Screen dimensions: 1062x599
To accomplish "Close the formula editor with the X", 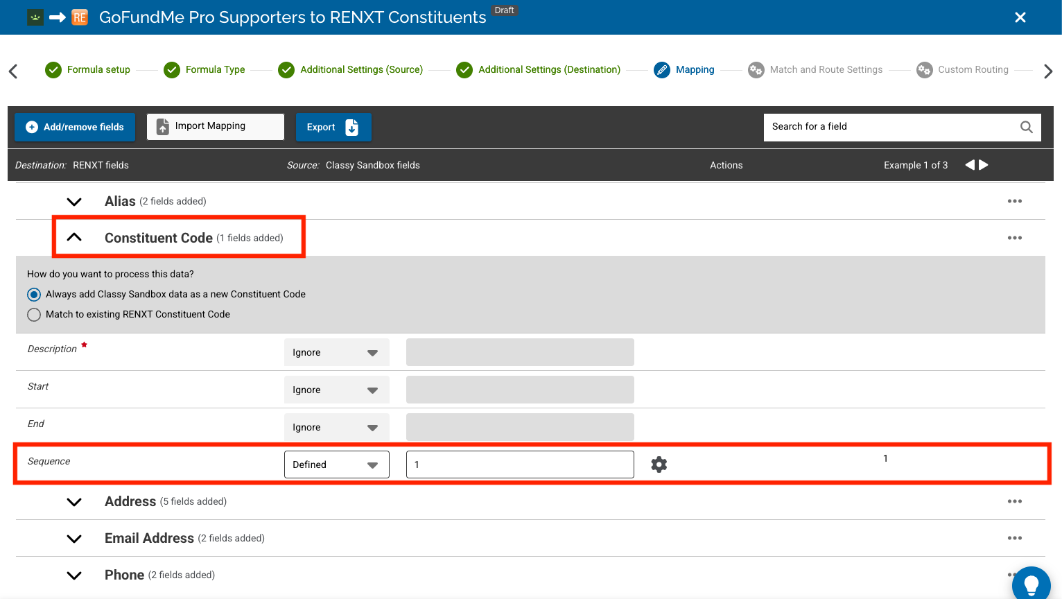I will point(1020,17).
